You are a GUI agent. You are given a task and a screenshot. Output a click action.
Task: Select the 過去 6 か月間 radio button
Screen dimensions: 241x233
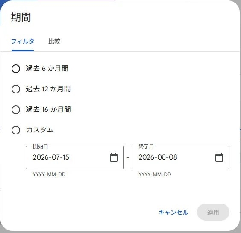pyautogui.click(x=16, y=69)
